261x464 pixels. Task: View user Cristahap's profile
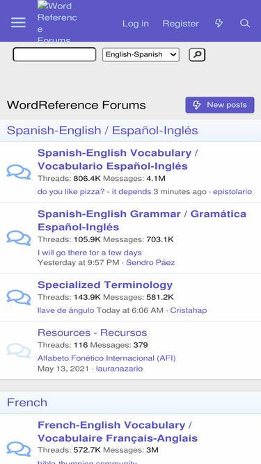pos(189,310)
